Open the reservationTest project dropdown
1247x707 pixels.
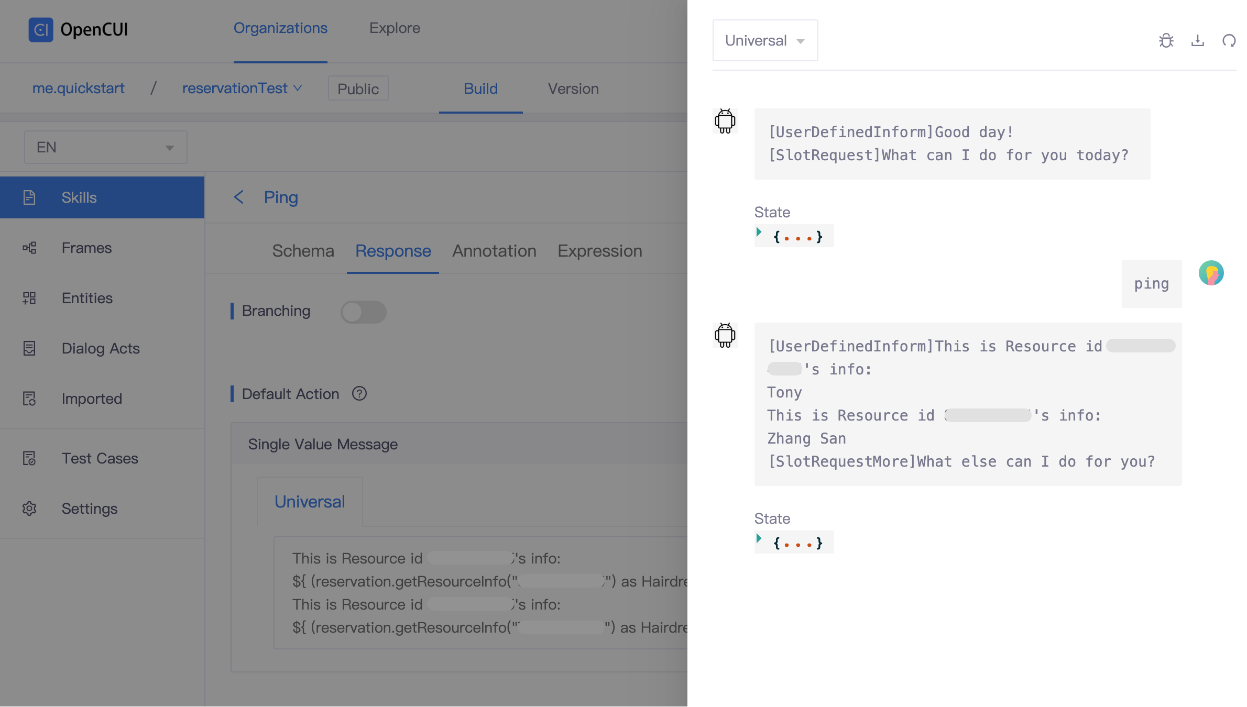pos(242,88)
